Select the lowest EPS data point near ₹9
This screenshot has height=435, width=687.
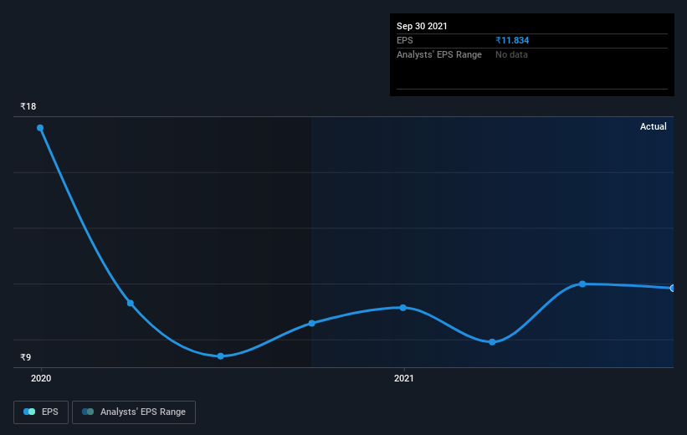coord(221,356)
